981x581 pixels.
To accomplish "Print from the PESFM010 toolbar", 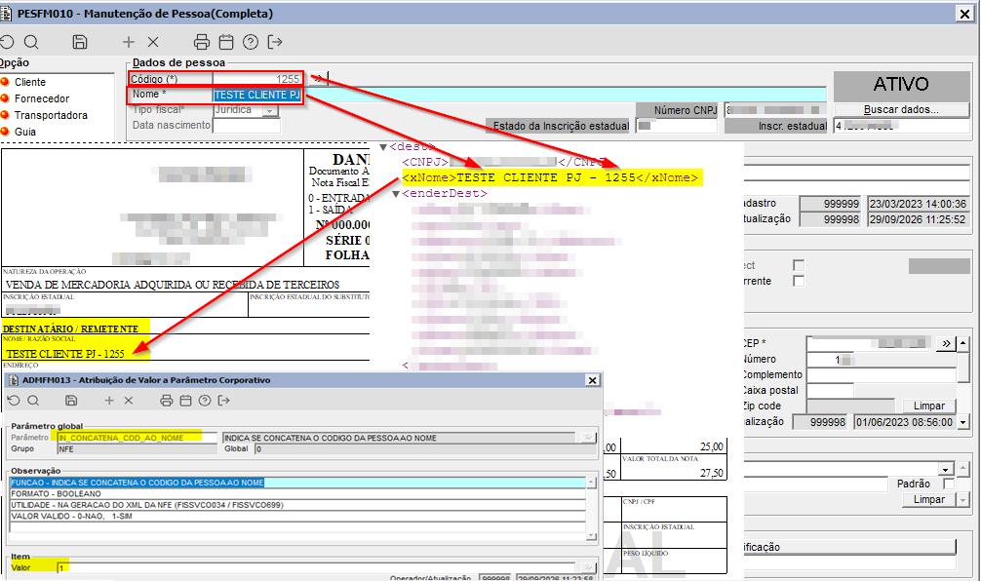I will (202, 42).
